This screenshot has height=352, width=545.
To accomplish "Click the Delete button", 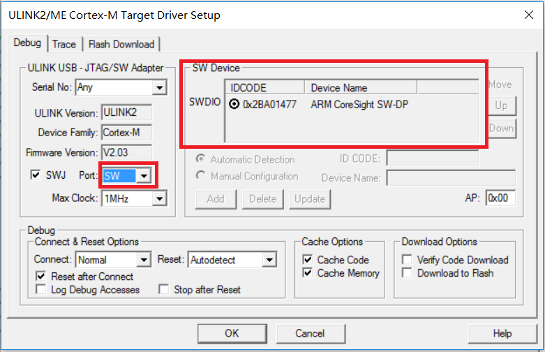I will 263,199.
